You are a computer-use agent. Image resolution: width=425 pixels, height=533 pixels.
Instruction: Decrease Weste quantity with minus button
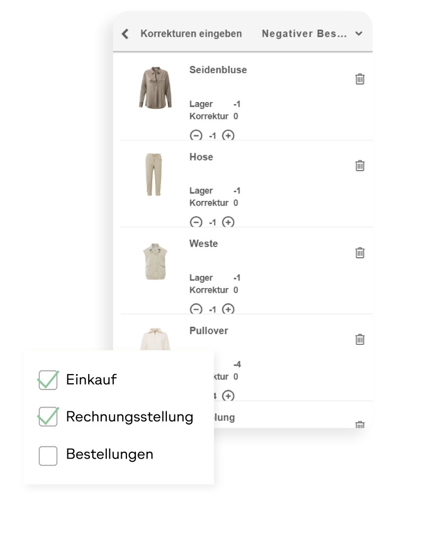click(x=196, y=309)
